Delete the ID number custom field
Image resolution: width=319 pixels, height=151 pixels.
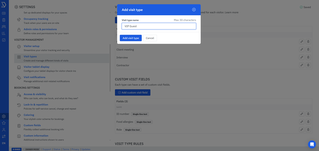(x=308, y=114)
